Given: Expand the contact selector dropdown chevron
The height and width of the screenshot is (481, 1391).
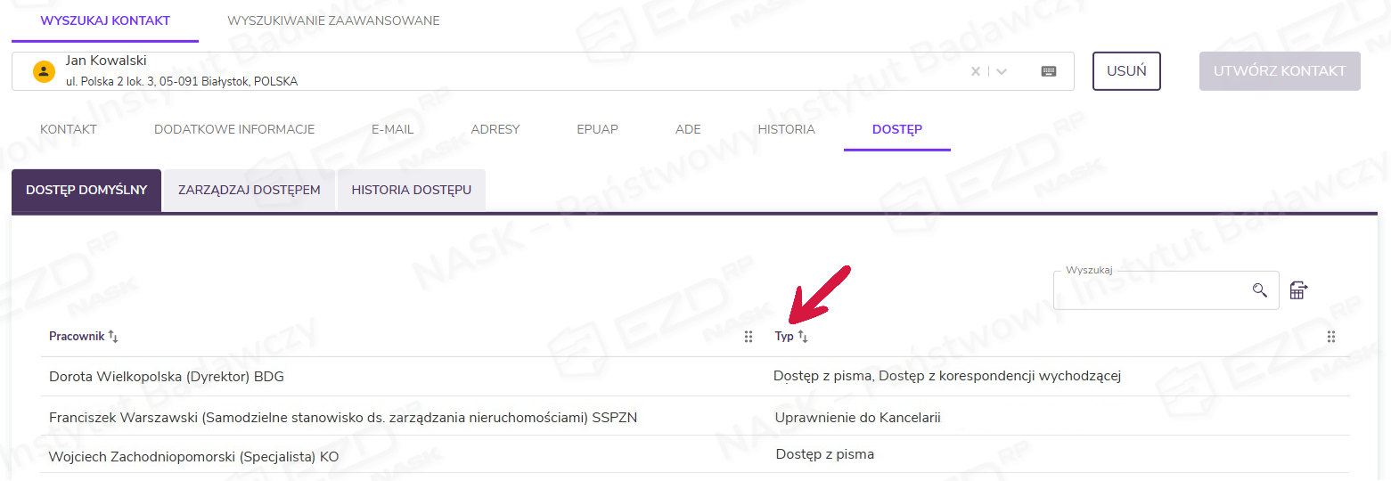Looking at the screenshot, I should [1002, 71].
